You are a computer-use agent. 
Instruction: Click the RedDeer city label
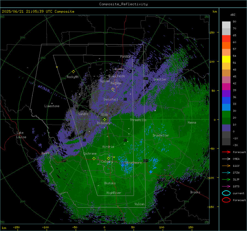116,83
